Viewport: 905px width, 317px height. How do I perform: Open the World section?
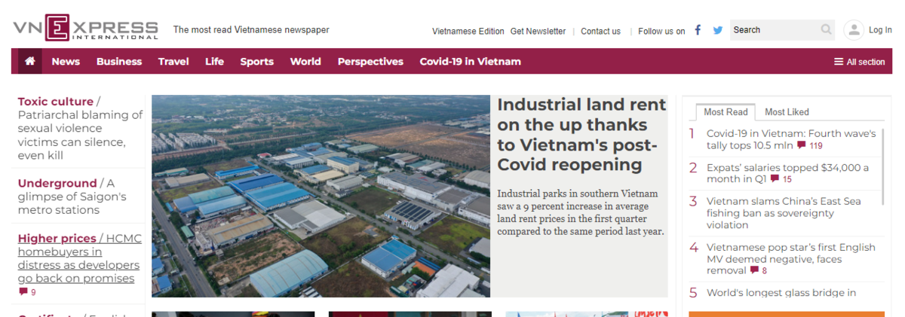305,62
